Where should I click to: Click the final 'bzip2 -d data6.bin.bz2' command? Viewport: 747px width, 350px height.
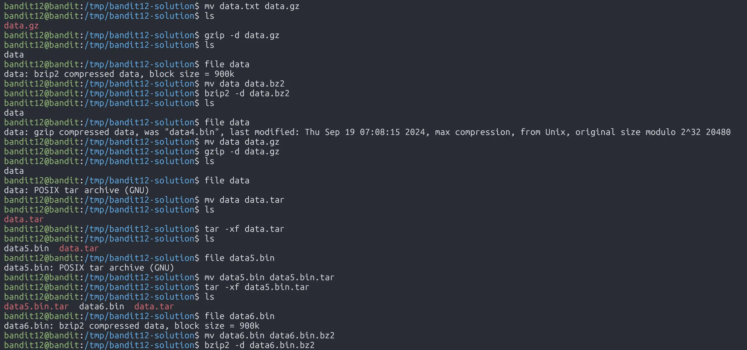point(259,345)
